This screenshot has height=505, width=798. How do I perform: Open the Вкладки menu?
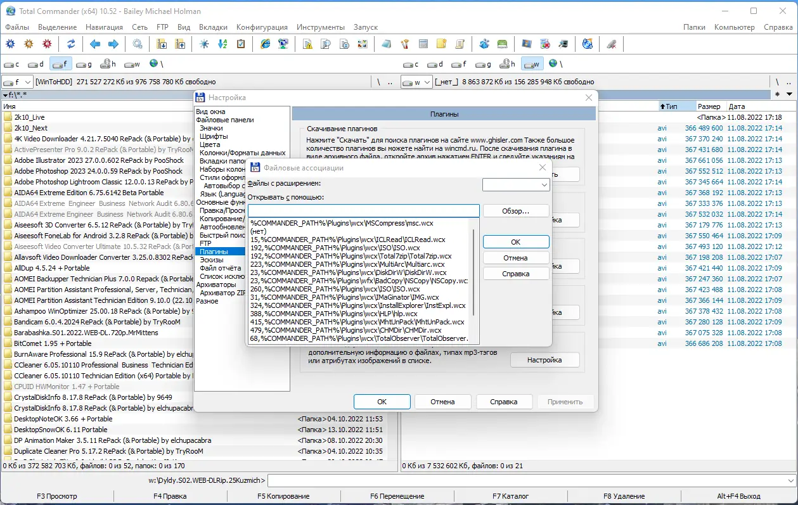[213, 27]
